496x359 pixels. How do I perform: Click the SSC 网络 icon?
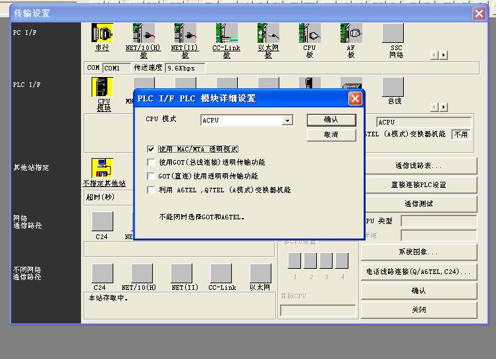point(393,33)
